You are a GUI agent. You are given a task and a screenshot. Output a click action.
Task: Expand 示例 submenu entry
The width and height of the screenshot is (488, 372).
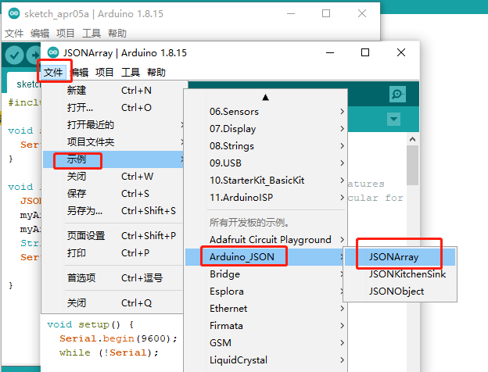click(113, 159)
